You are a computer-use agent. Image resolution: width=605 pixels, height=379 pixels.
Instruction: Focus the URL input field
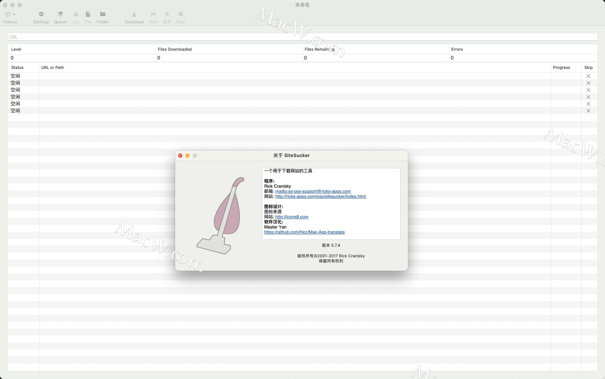tap(302, 37)
